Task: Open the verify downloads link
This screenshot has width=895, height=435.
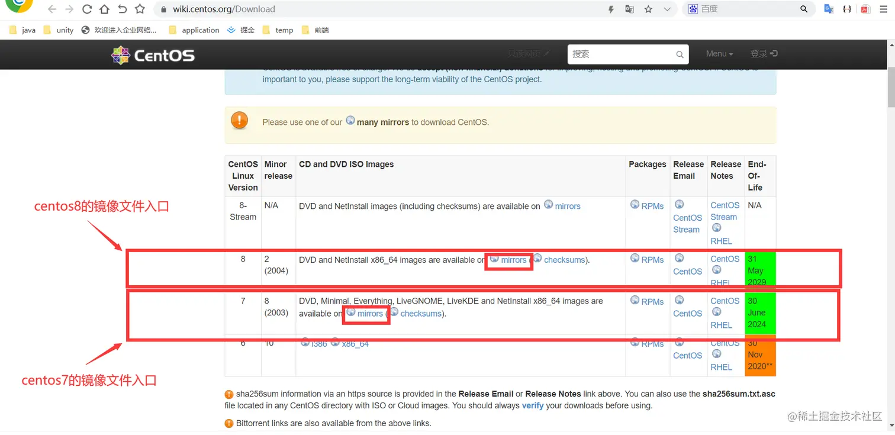Action: click(x=533, y=406)
